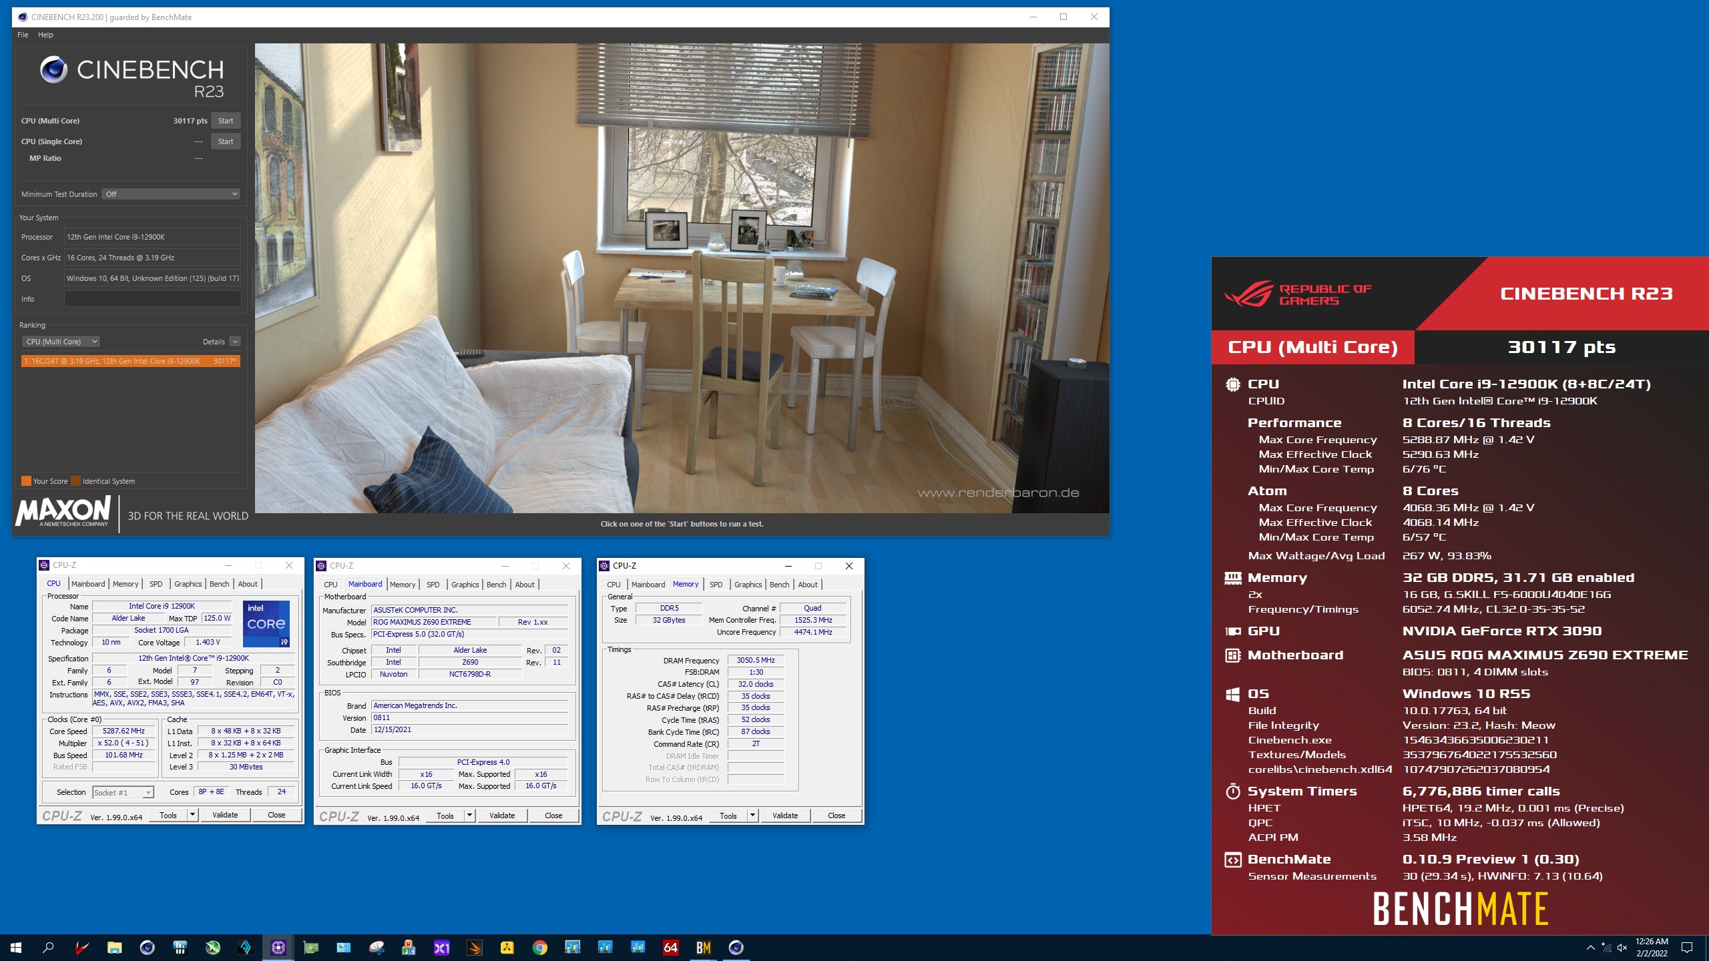The width and height of the screenshot is (1709, 961).
Task: Click the Processor field 12th Gen Intel Core i9-12900K
Action: coord(152,237)
